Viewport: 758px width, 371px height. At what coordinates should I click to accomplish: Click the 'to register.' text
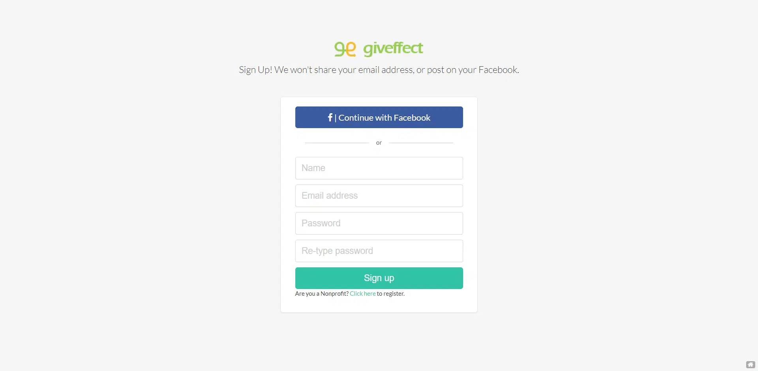[391, 294]
